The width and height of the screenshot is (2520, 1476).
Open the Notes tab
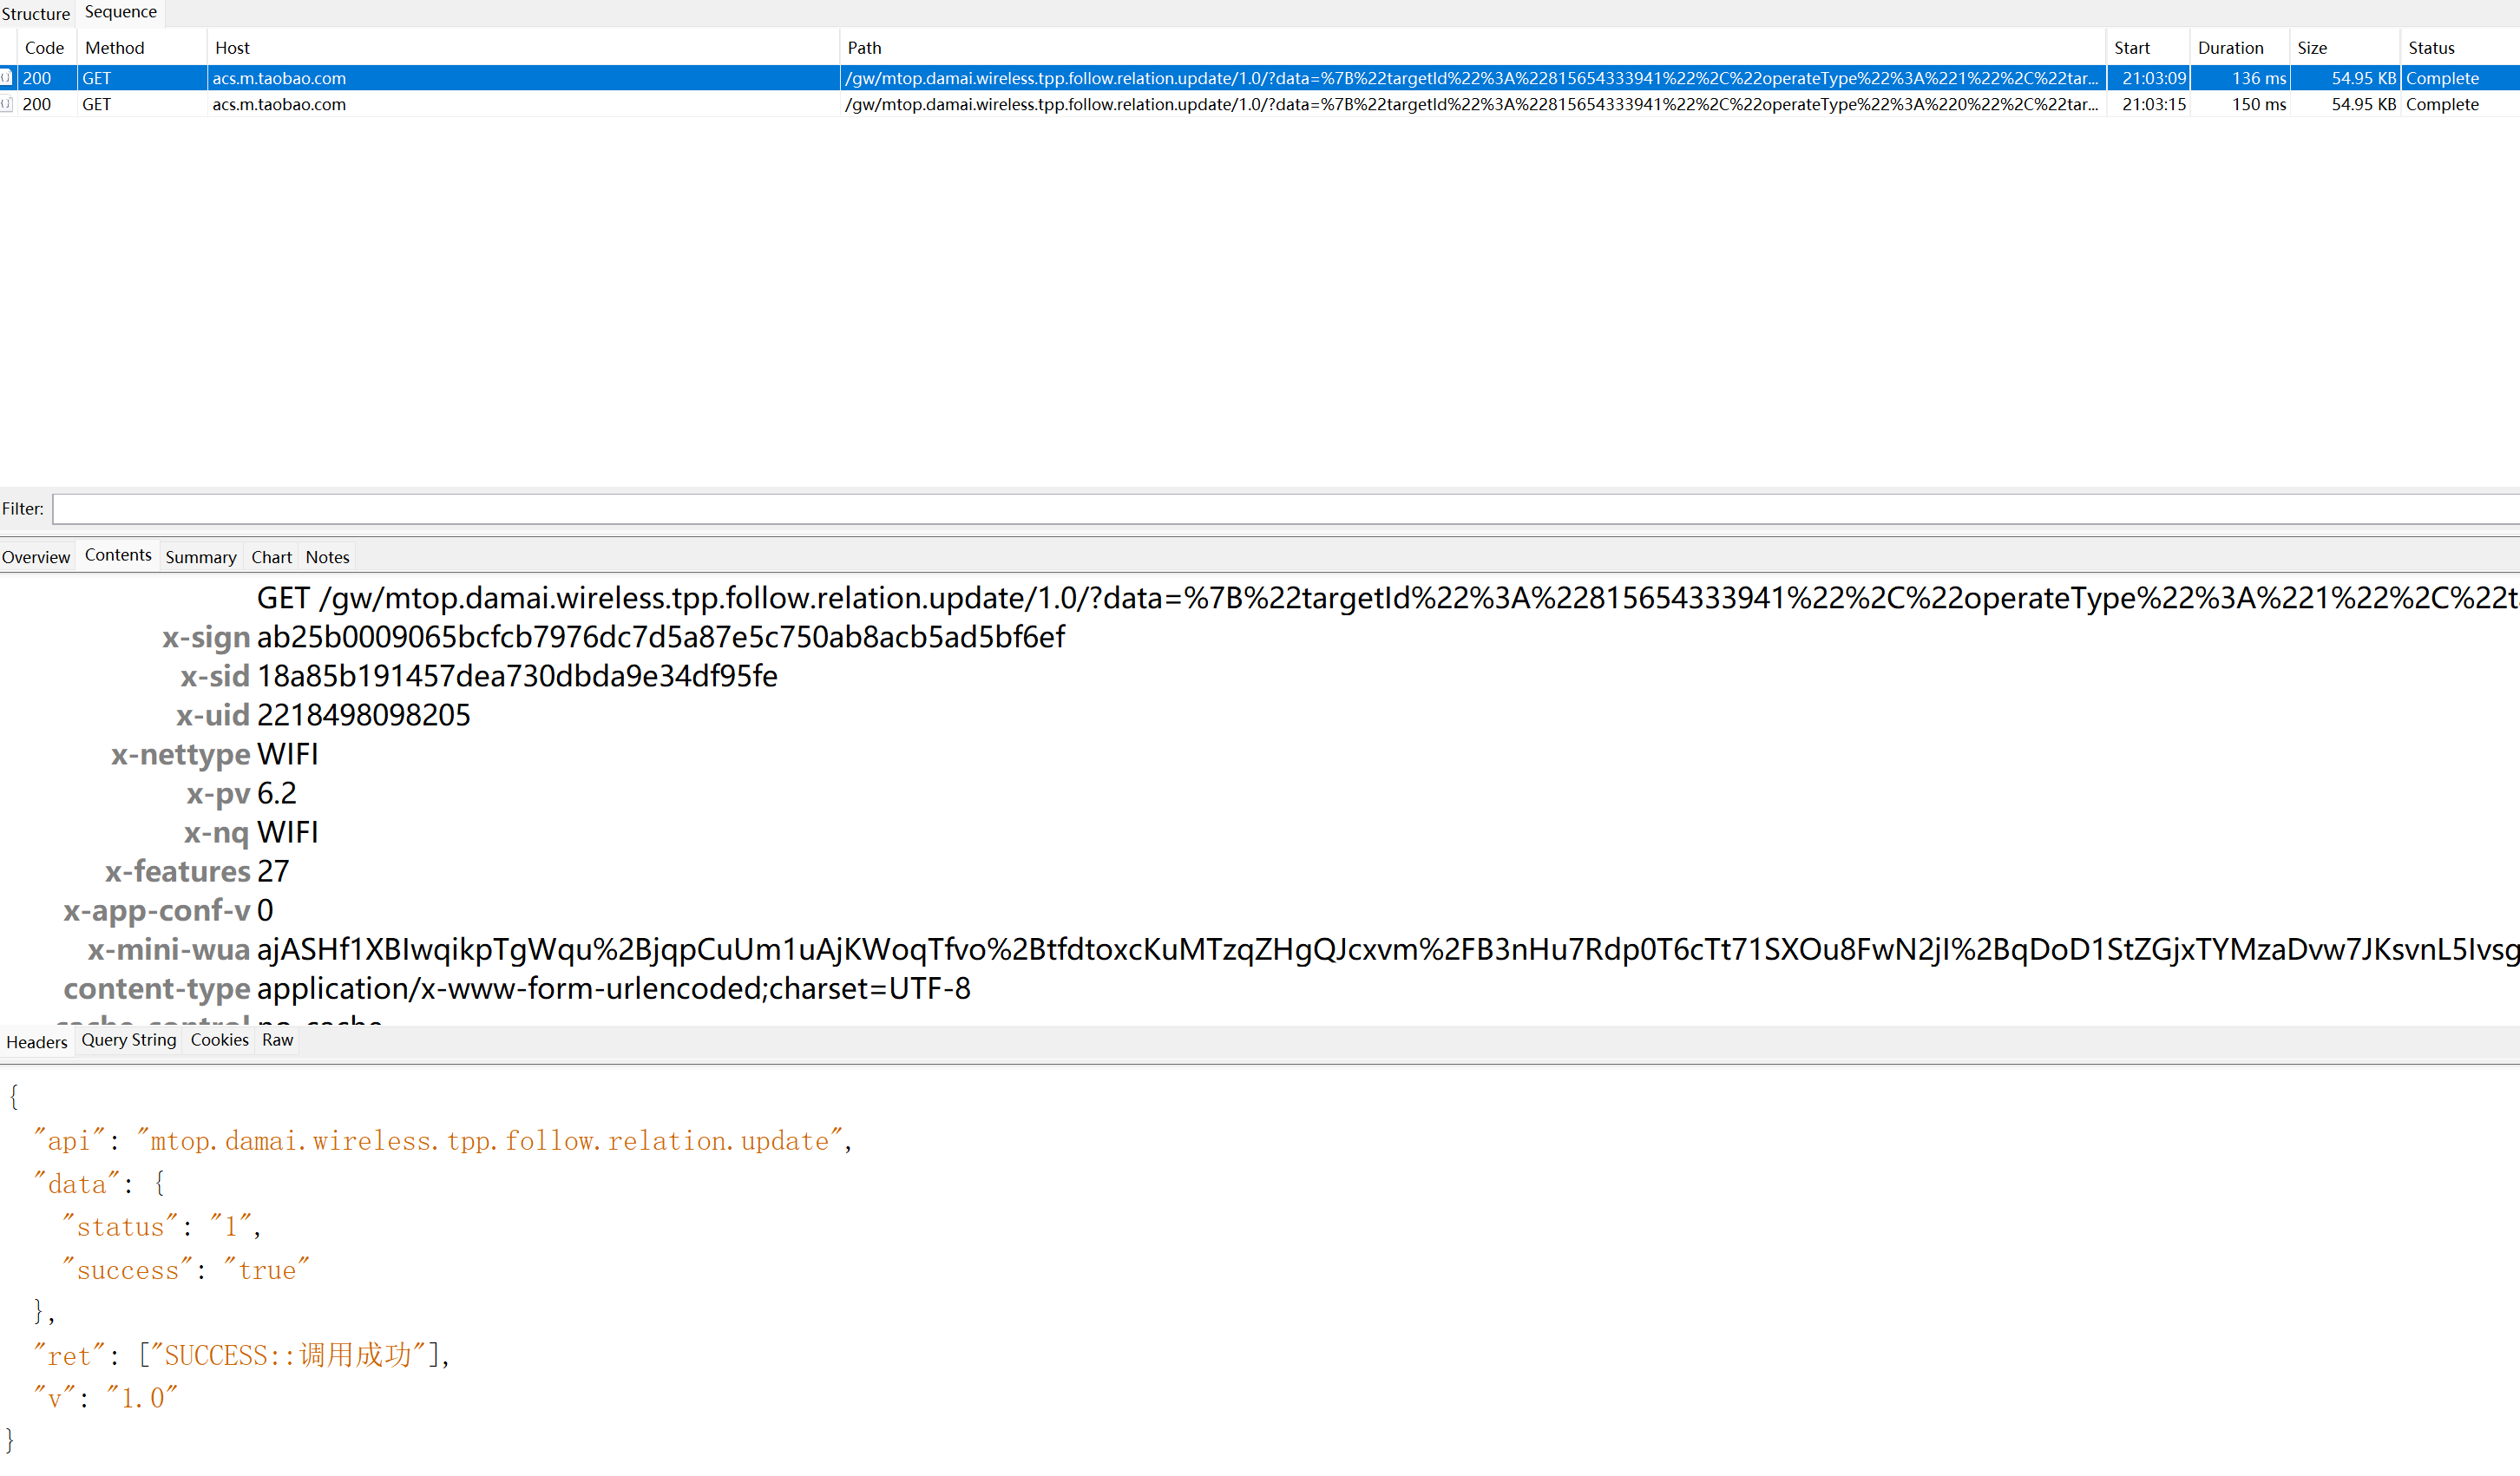coord(327,557)
